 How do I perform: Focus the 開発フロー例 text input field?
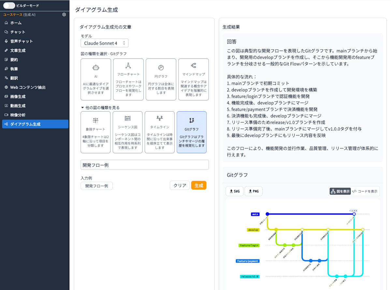(x=145, y=165)
